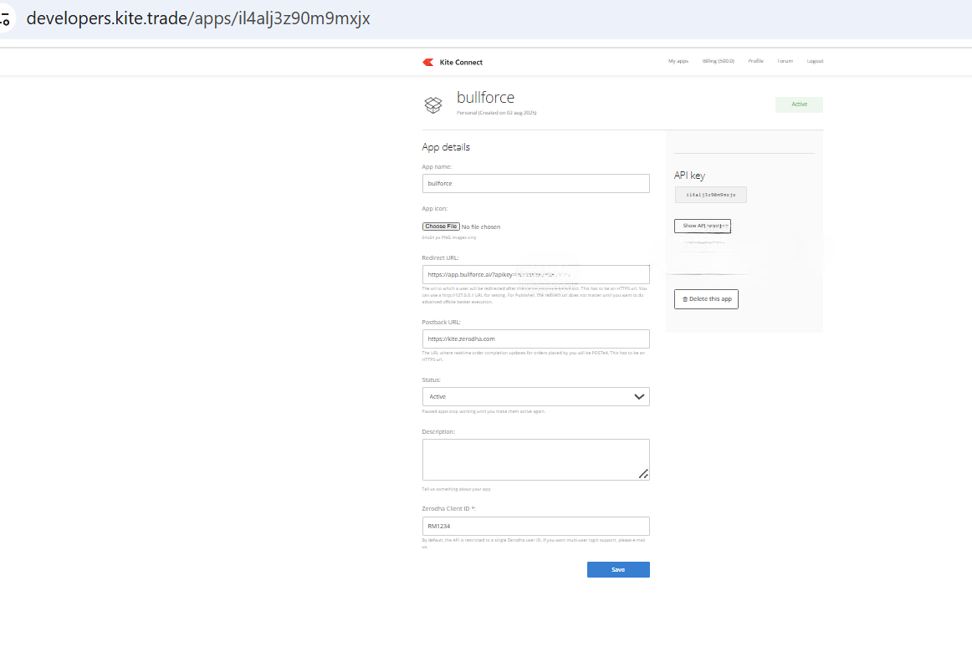The height and width of the screenshot is (662, 972).
Task: Click the bullforce app box icon
Action: click(433, 104)
